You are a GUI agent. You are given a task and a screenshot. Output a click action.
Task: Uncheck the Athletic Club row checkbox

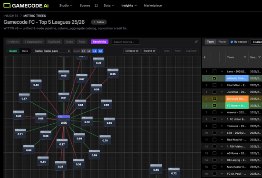[x=214, y=78]
